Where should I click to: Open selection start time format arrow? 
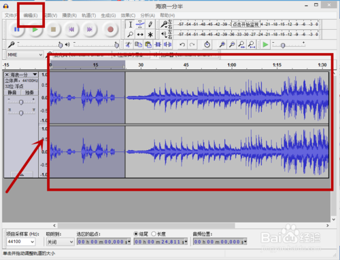pos(129,242)
